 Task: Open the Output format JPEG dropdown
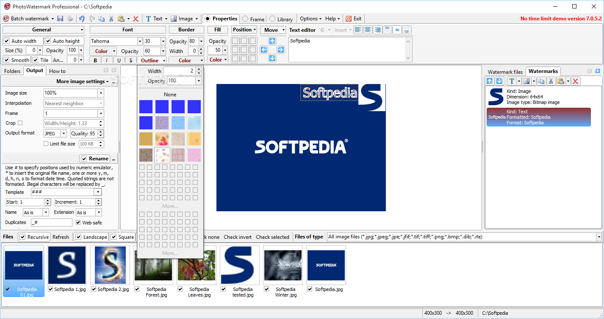[x=64, y=133]
